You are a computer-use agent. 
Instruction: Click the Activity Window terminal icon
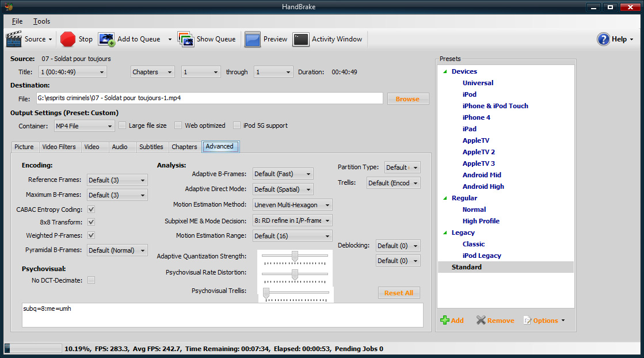click(300, 39)
